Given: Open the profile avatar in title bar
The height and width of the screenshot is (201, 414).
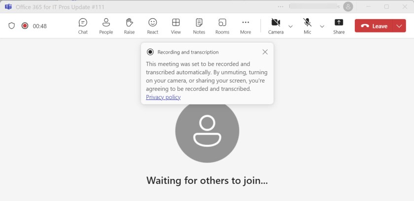Looking at the screenshot, I should pos(348,6).
